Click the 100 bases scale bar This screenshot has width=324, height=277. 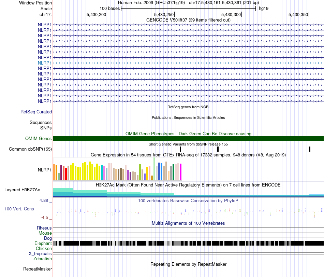pos(189,9)
